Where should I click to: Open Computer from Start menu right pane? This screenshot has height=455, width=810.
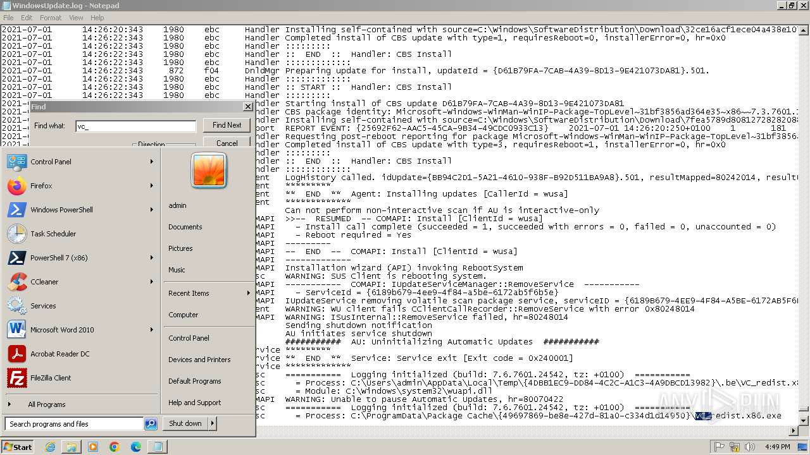(x=184, y=315)
